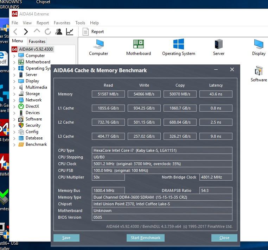268x250 pixels.
Task: Expand the DirectX tree node
Action: (x=14, y=107)
